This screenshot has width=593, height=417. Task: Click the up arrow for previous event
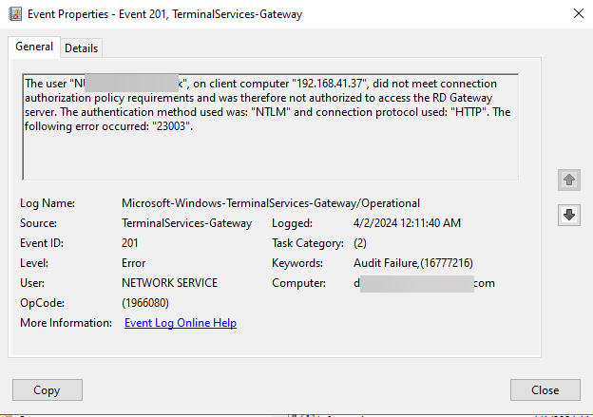point(569,180)
